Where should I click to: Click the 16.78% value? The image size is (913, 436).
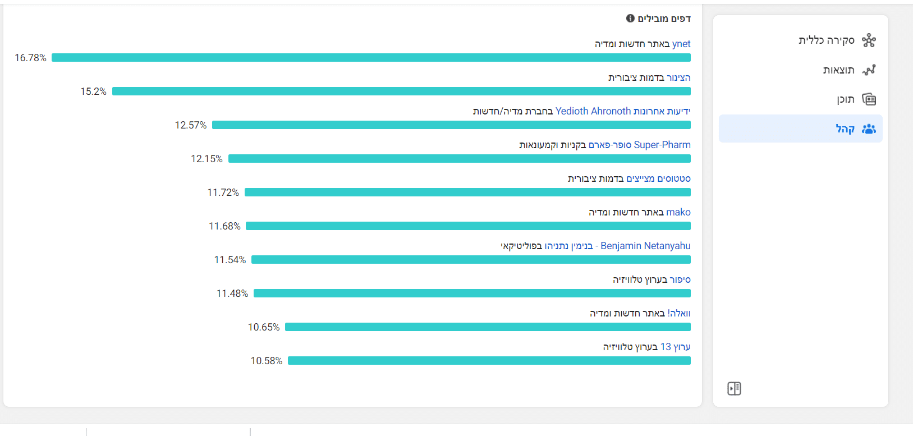pyautogui.click(x=30, y=58)
